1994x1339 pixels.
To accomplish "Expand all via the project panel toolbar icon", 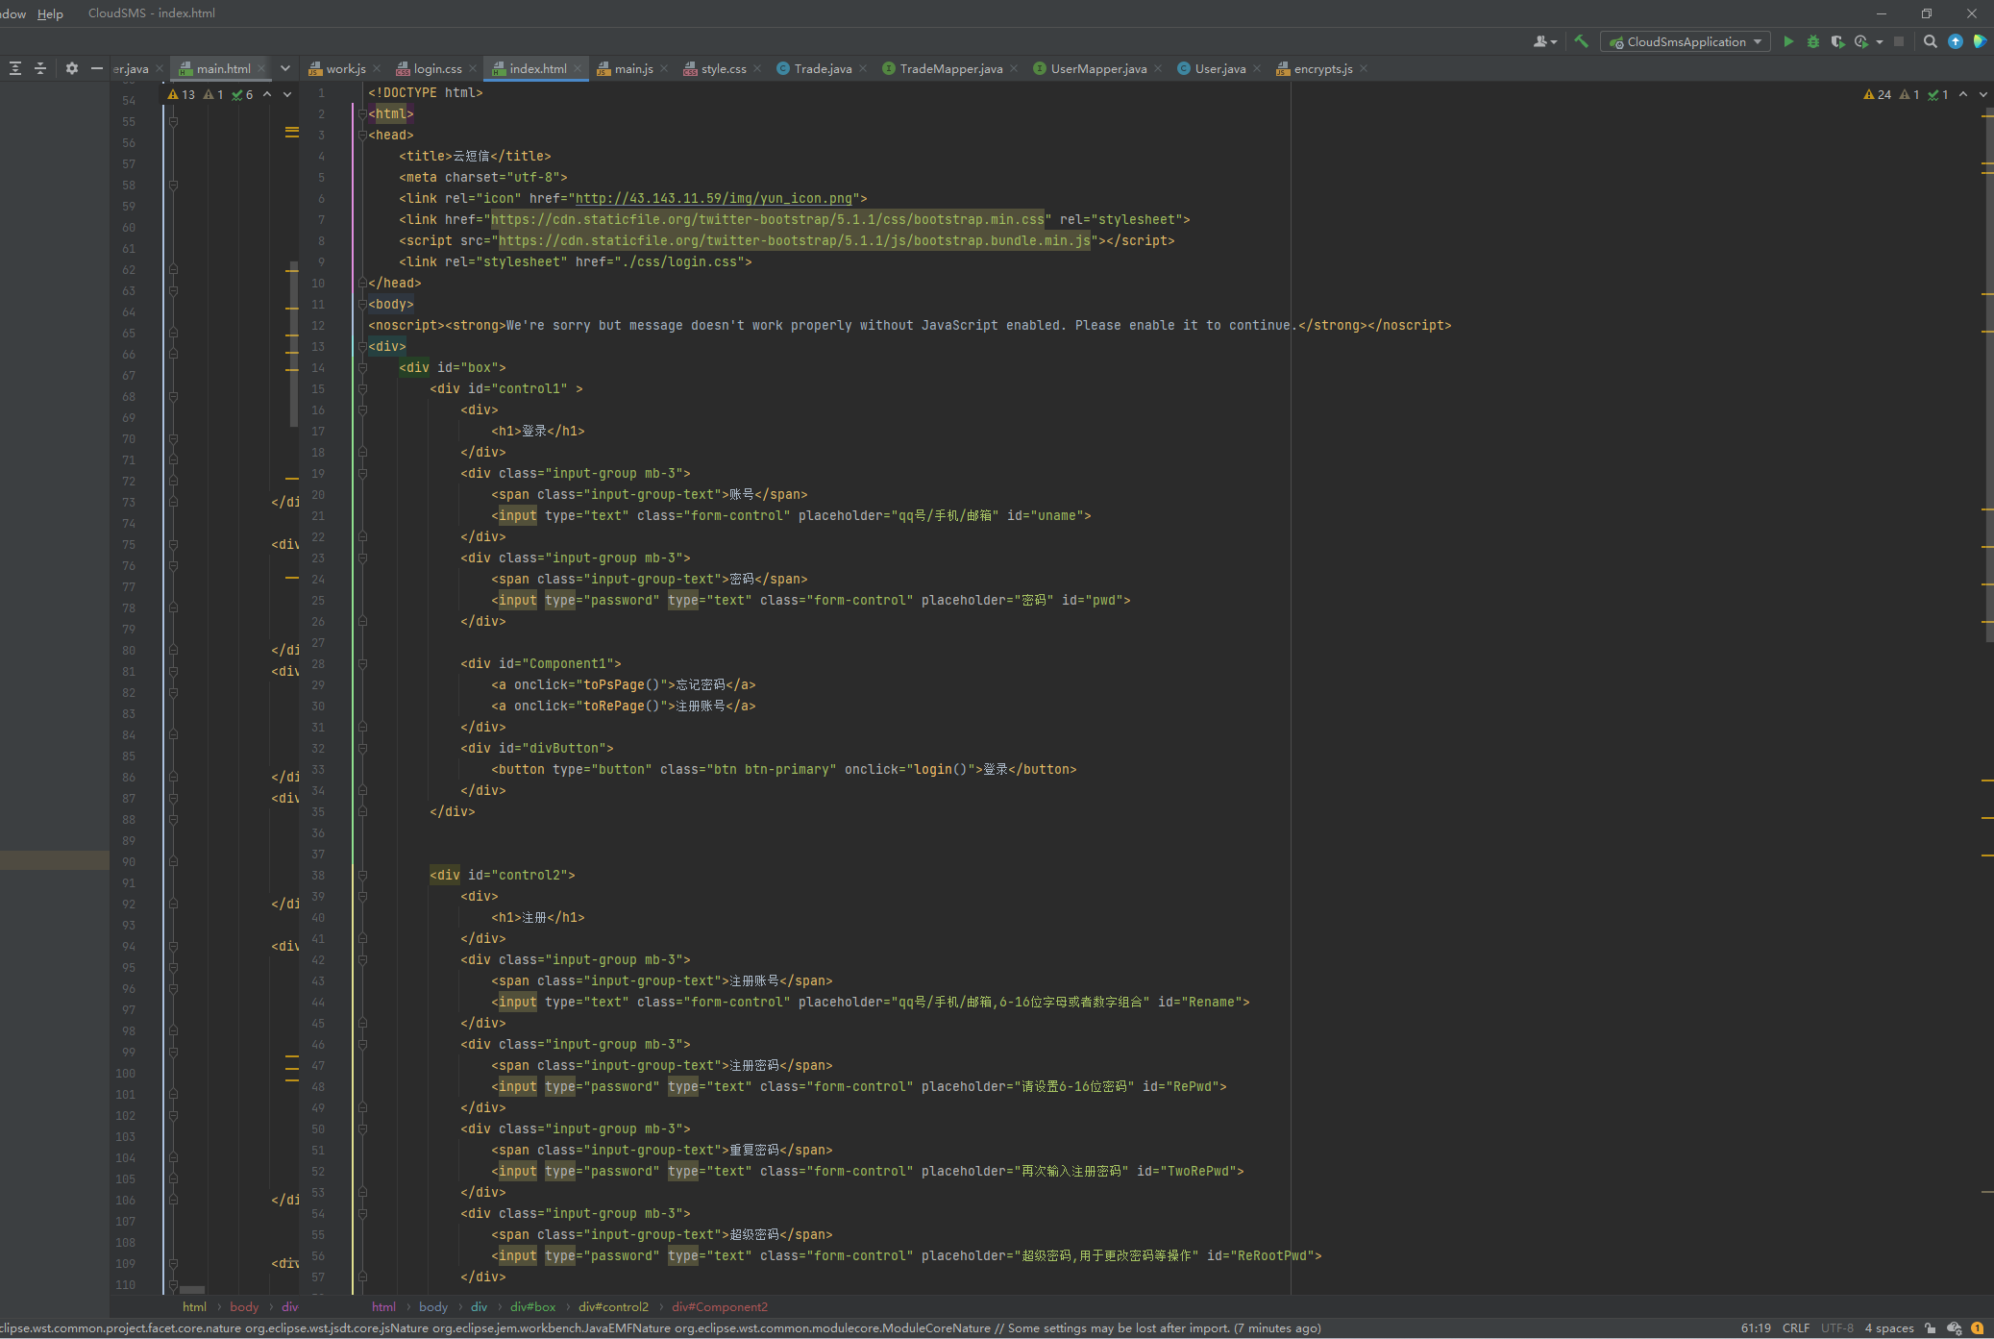I will [x=15, y=68].
